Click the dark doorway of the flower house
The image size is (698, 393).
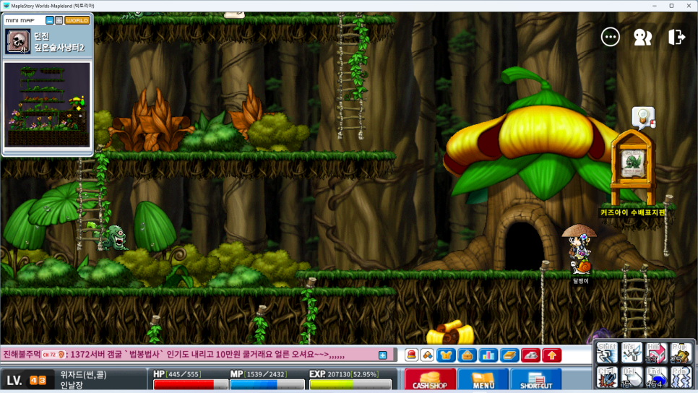(523, 246)
